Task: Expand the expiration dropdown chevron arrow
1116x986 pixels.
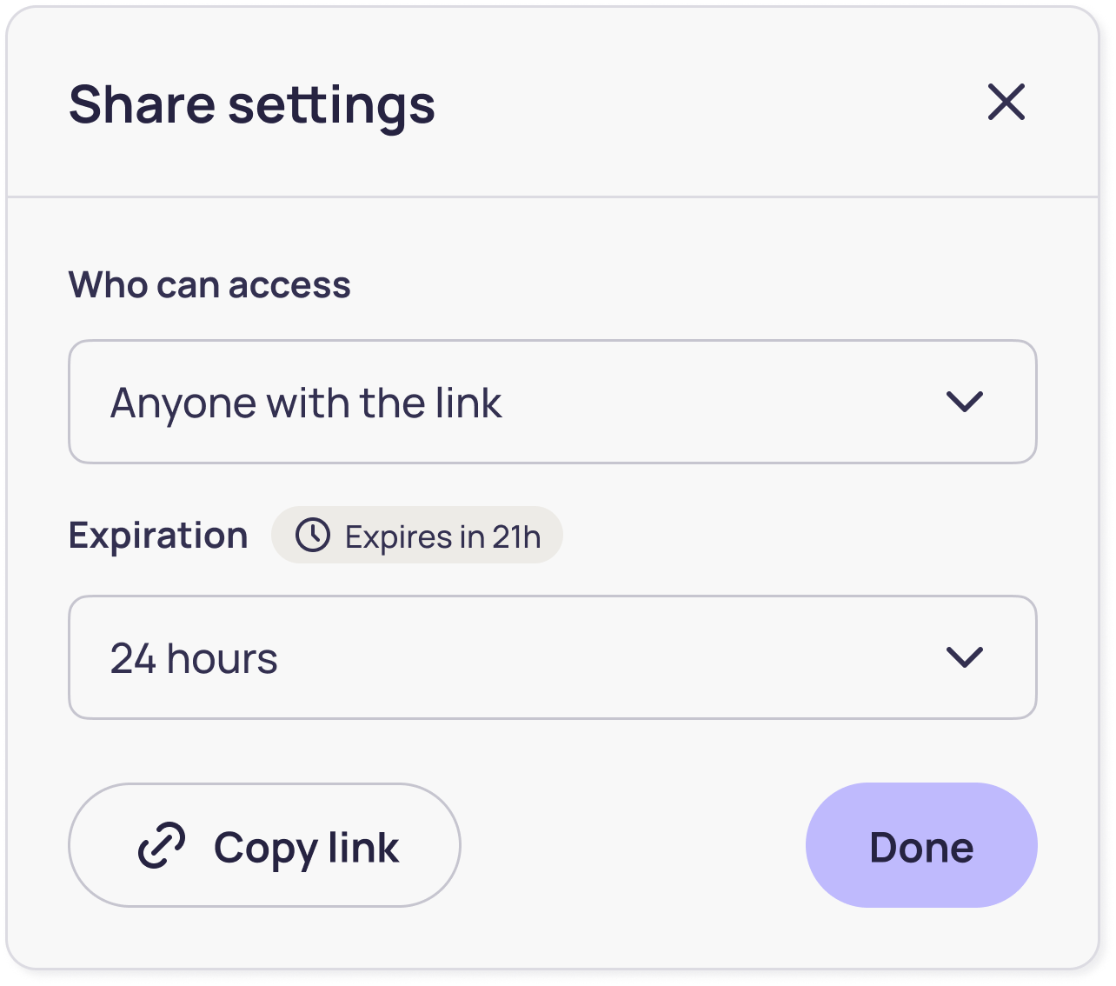Action: pos(964,657)
